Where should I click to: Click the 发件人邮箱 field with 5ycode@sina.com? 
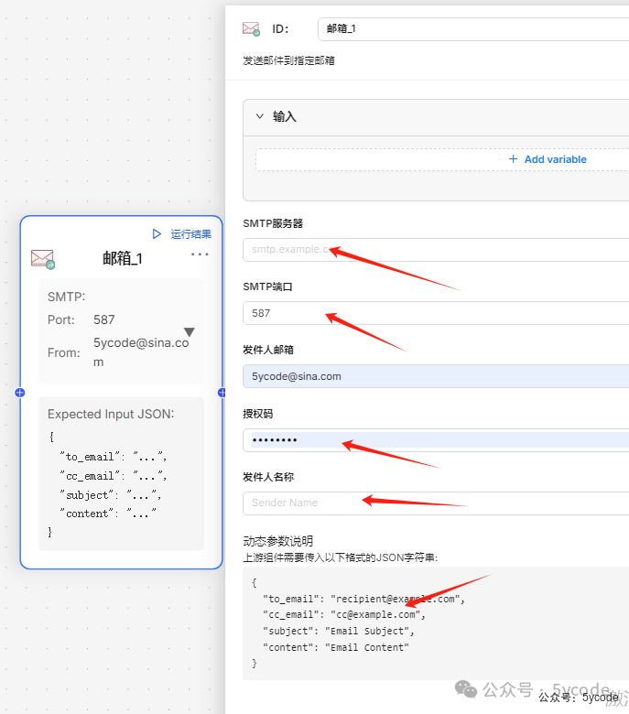coord(436,376)
